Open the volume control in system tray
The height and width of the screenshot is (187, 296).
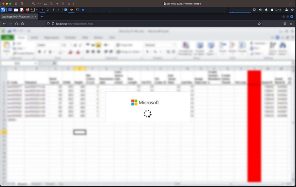pos(260,10)
